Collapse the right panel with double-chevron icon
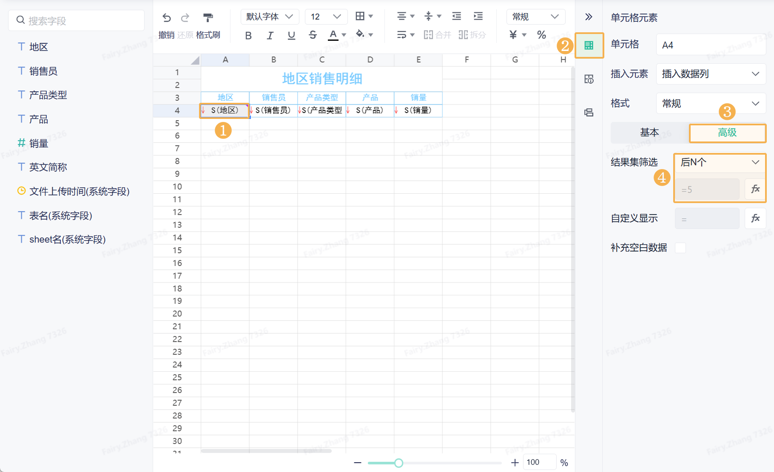 (589, 17)
